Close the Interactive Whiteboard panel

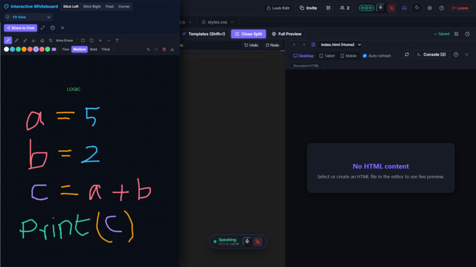click(x=63, y=28)
